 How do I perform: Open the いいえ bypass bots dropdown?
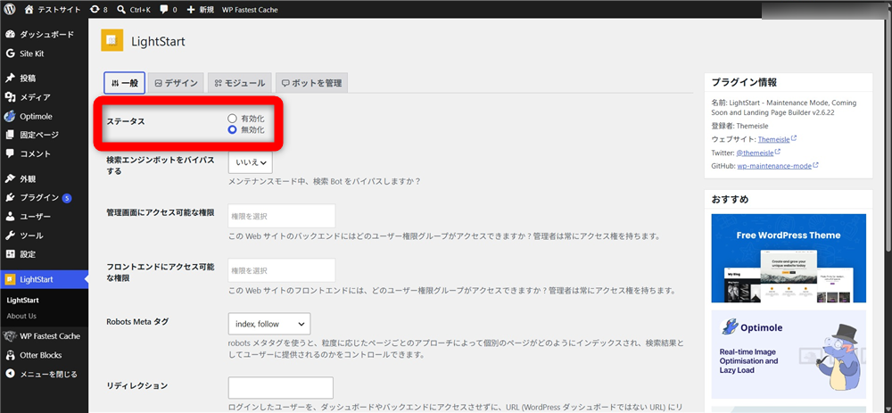coord(251,162)
